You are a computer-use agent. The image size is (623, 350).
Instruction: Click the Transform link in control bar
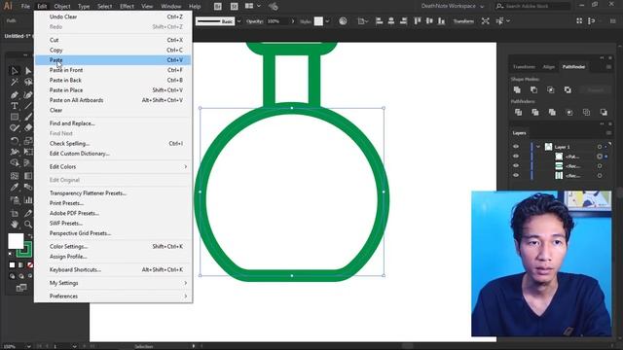463,21
